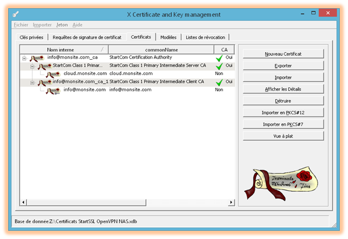The width and height of the screenshot is (348, 239).
Task: Click green CA checkmark for Intermediate Server CA
Action: tap(219, 66)
